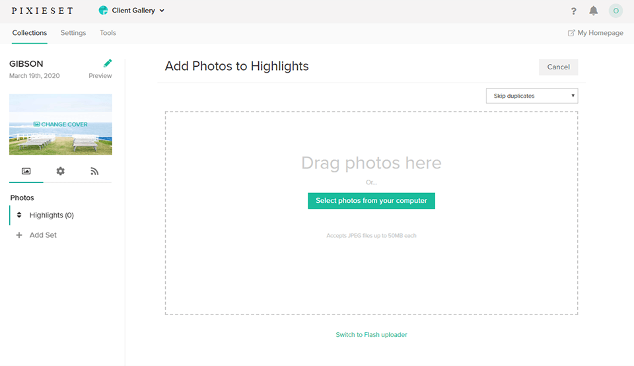Open the user account avatar
This screenshot has height=366, width=634.
(x=616, y=11)
